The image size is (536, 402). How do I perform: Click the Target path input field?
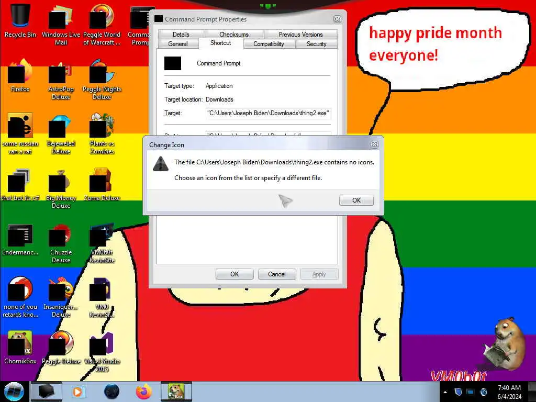click(269, 113)
